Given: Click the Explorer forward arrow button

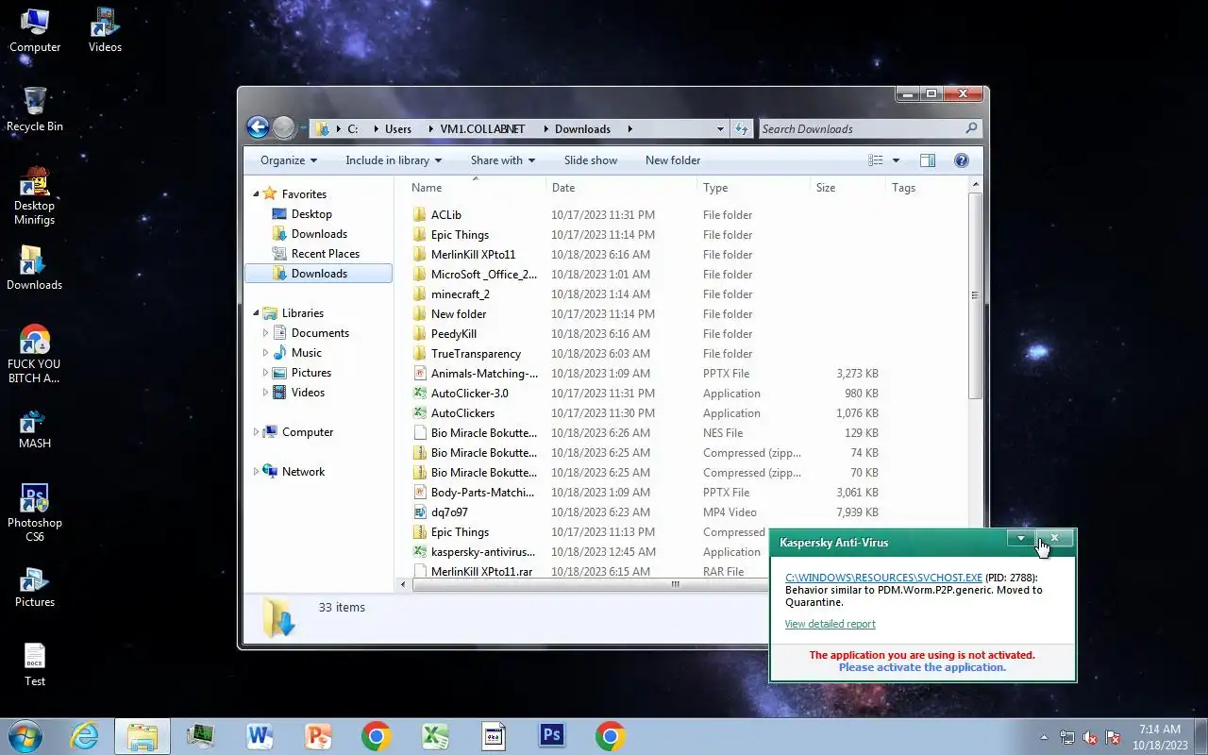Looking at the screenshot, I should 284,127.
